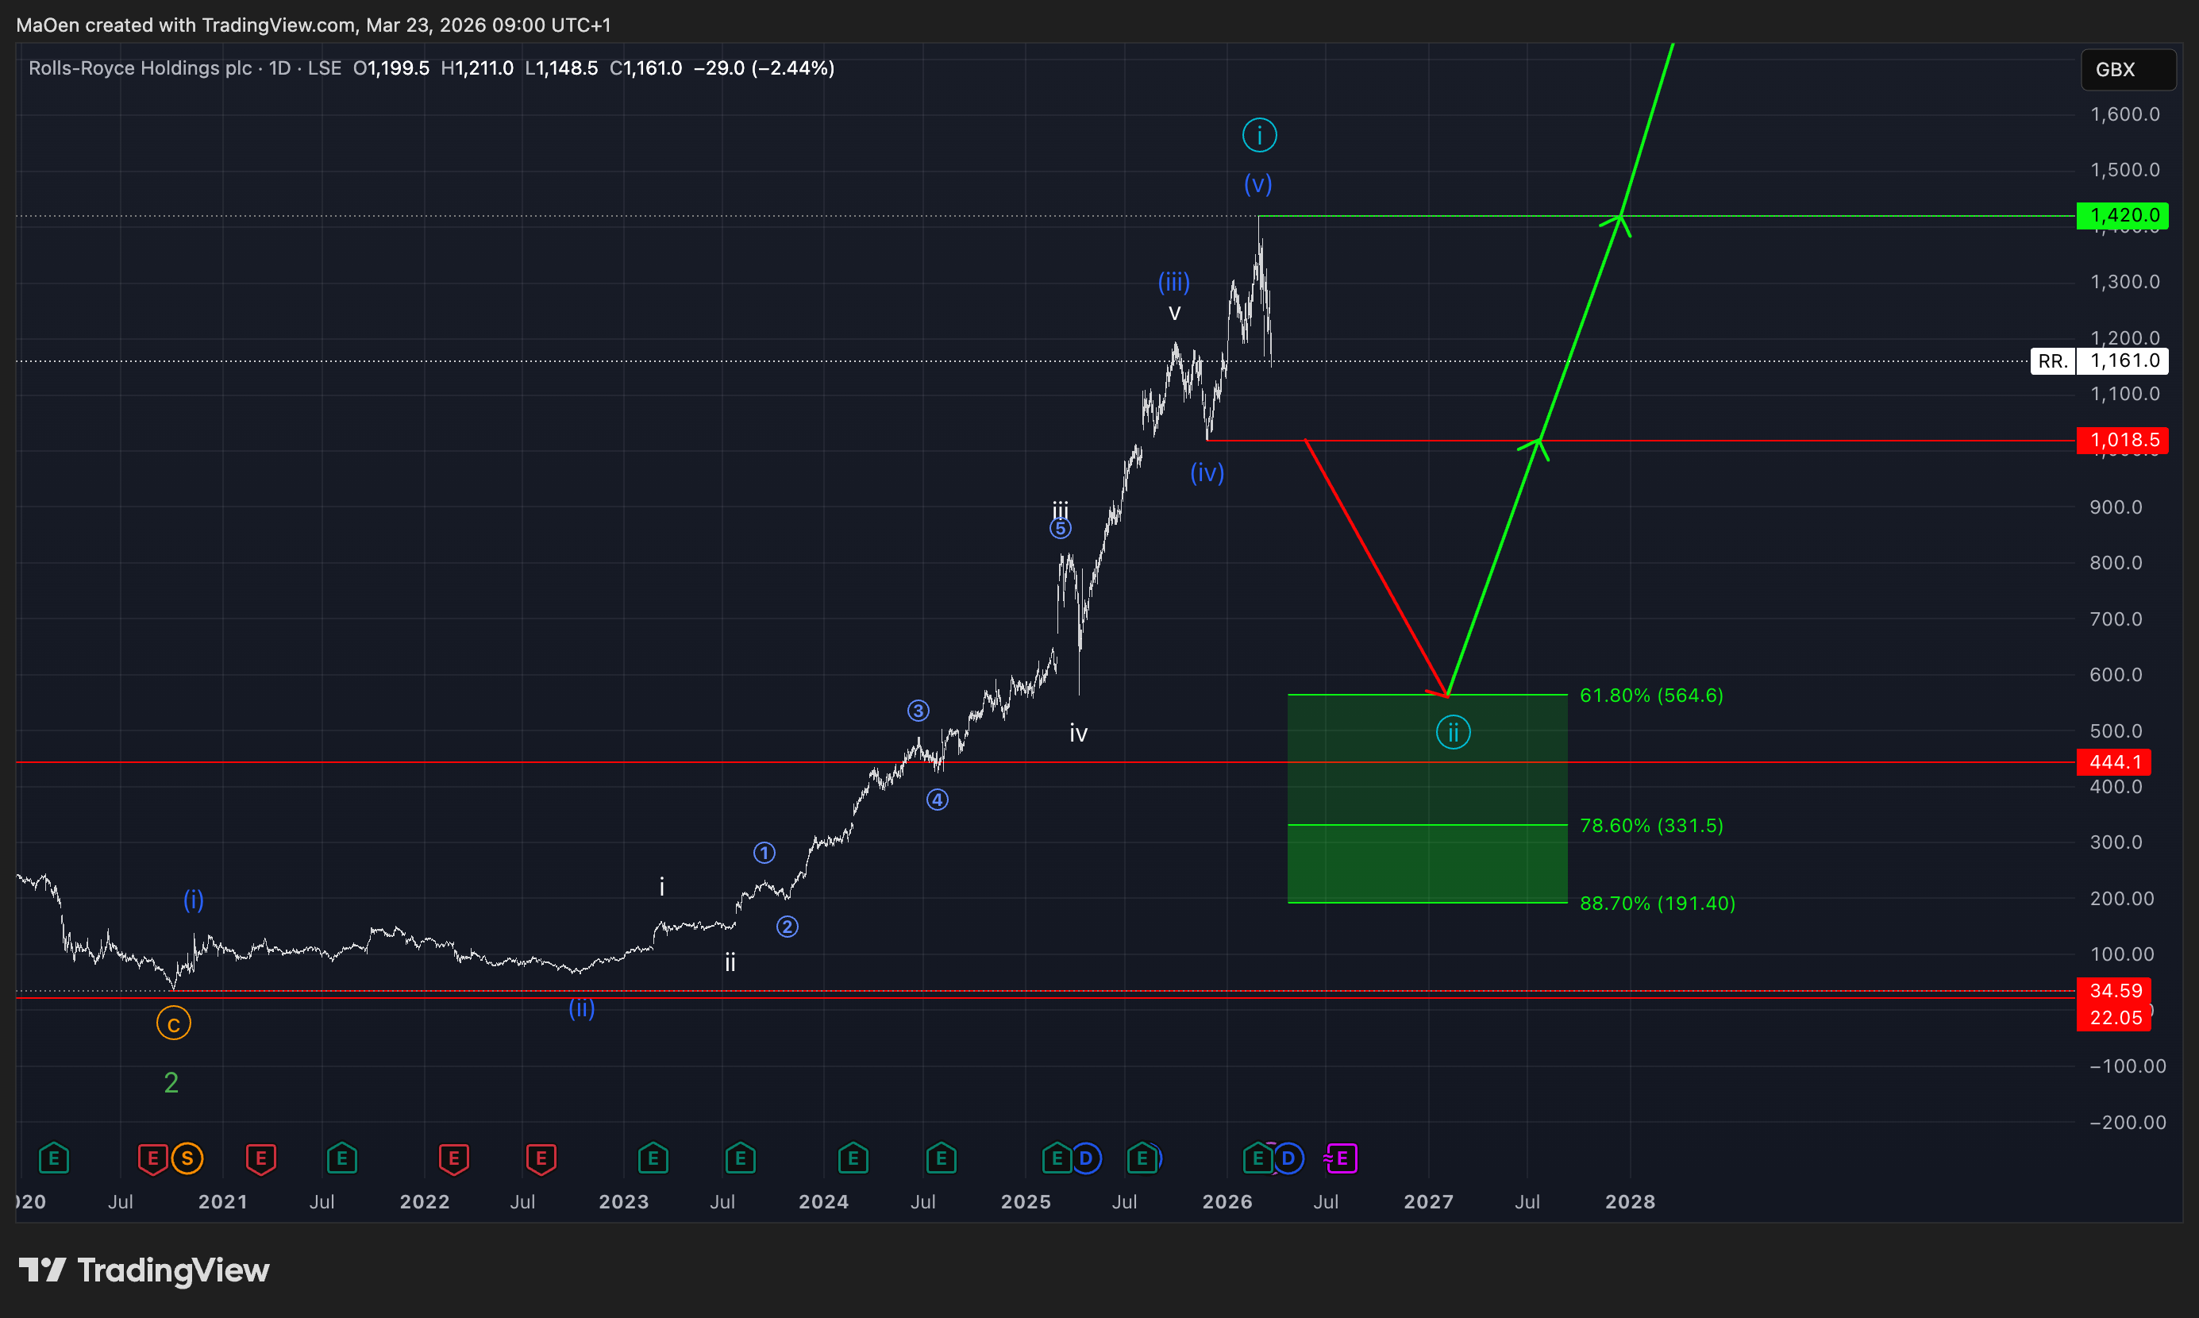Click the red earnings E icon beside the split marker
This screenshot has width=2199, height=1318.
(152, 1158)
